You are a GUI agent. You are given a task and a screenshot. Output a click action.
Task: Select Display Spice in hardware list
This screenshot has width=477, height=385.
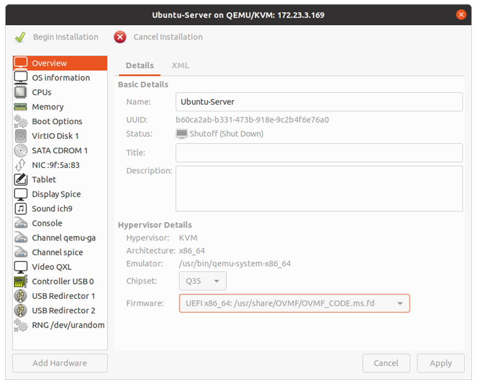(56, 194)
